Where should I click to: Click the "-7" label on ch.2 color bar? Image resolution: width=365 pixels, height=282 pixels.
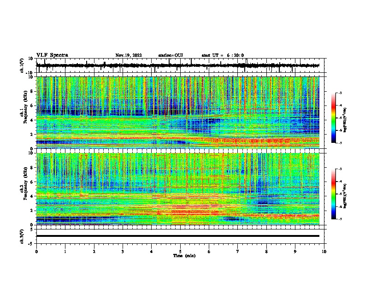click(340, 219)
